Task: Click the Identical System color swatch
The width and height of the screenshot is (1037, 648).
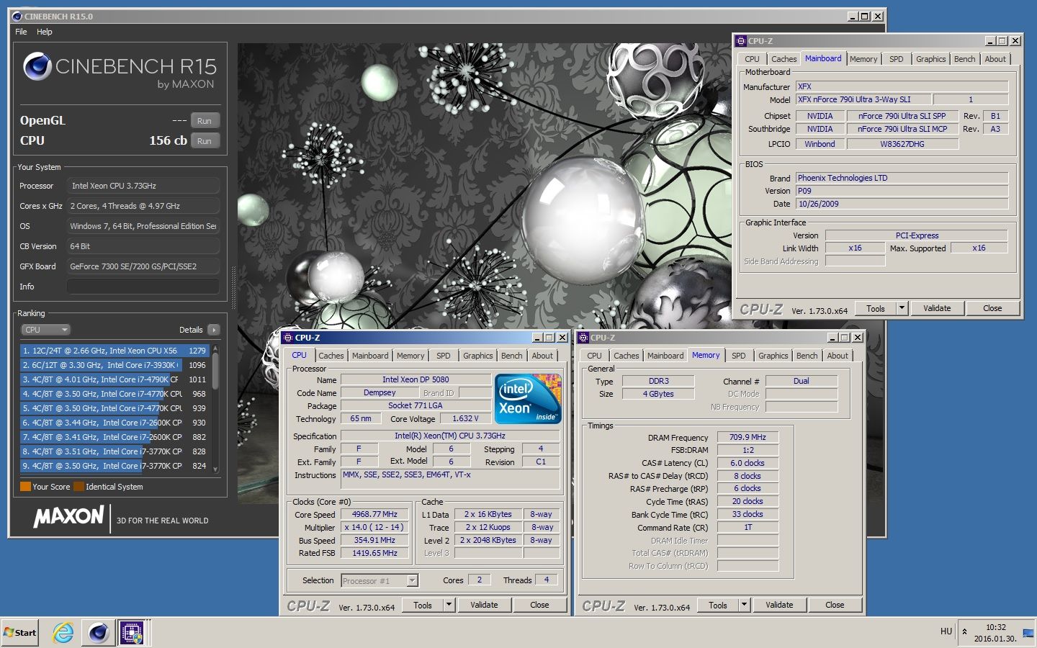Action: point(78,487)
